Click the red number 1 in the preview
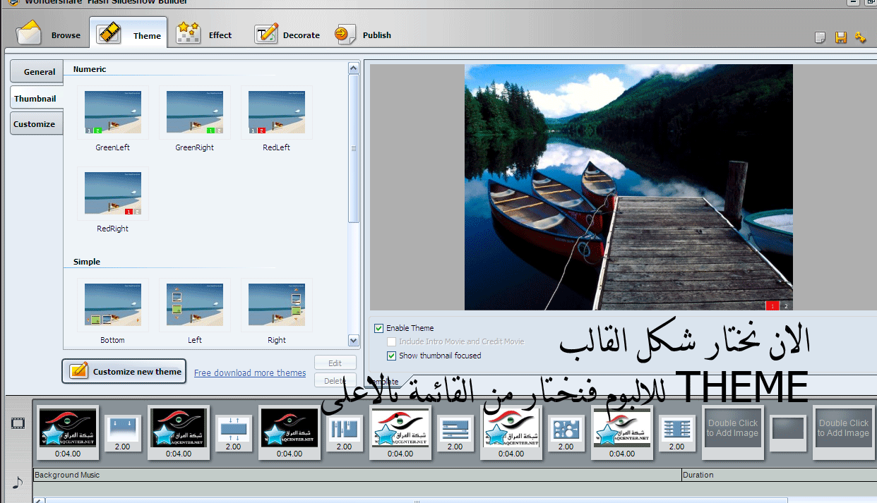Image resolution: width=877 pixels, height=503 pixels. tap(772, 305)
